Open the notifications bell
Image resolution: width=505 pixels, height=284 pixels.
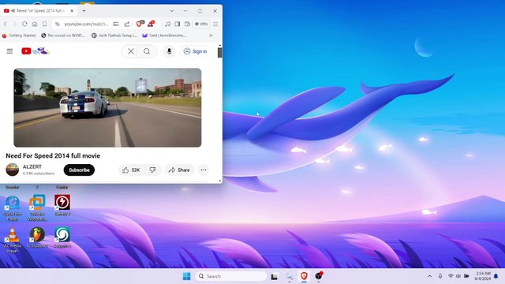coord(496,276)
